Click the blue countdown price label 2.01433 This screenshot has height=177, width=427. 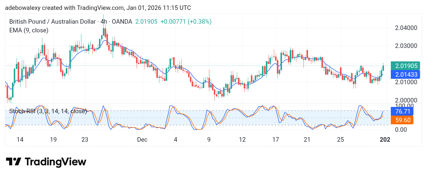[405, 74]
